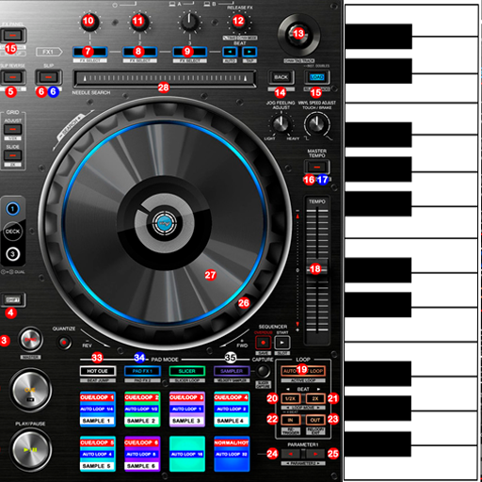Click the third effect level knob
The height and width of the screenshot is (482, 482).
pyautogui.click(x=189, y=22)
